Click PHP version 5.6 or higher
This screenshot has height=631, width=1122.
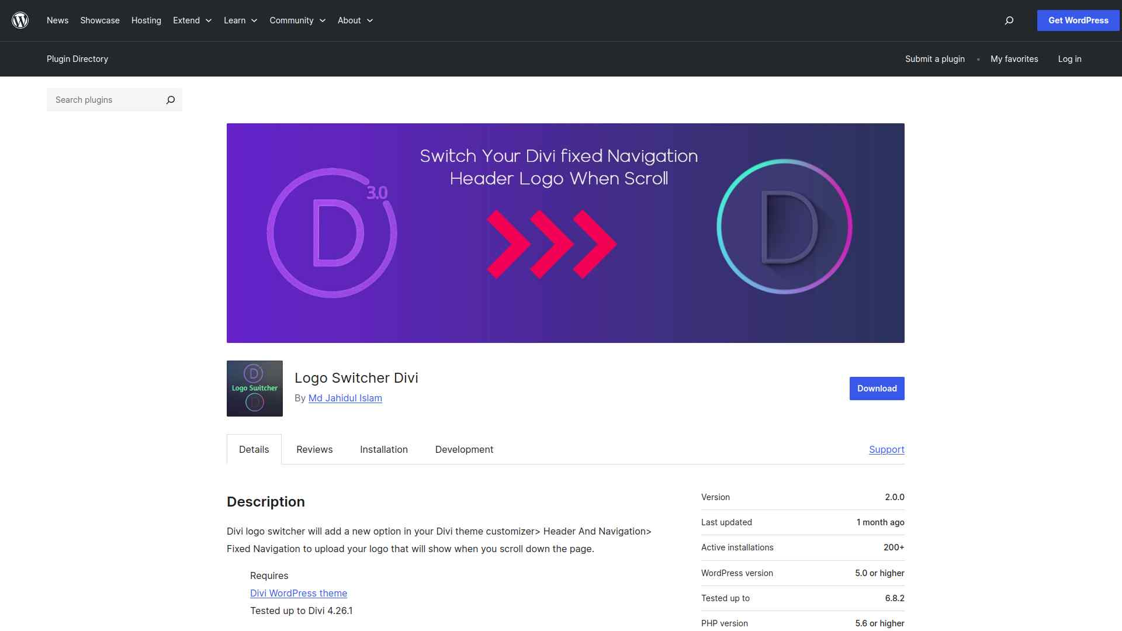(879, 623)
